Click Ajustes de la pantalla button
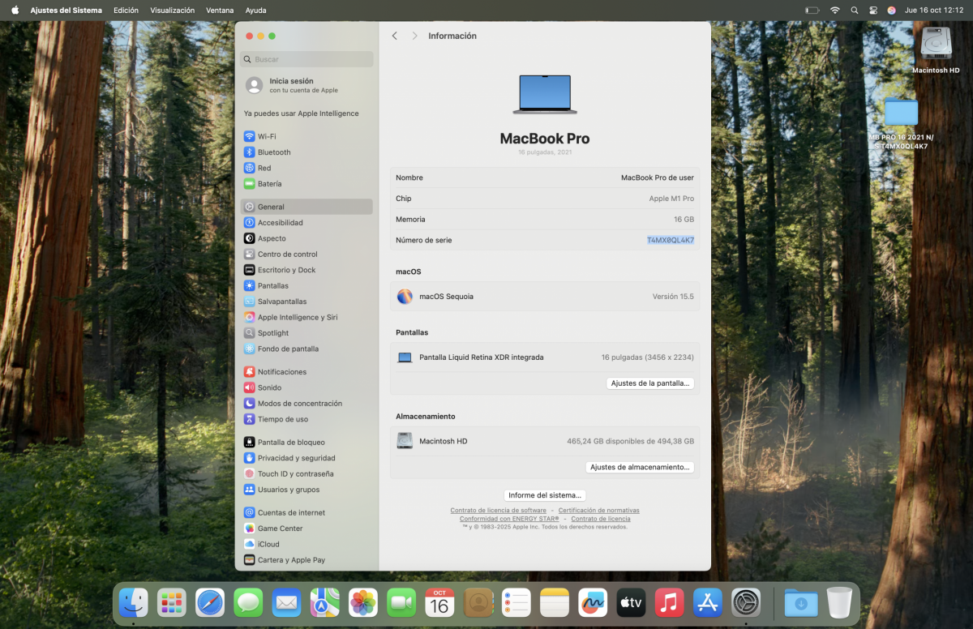 (x=650, y=383)
